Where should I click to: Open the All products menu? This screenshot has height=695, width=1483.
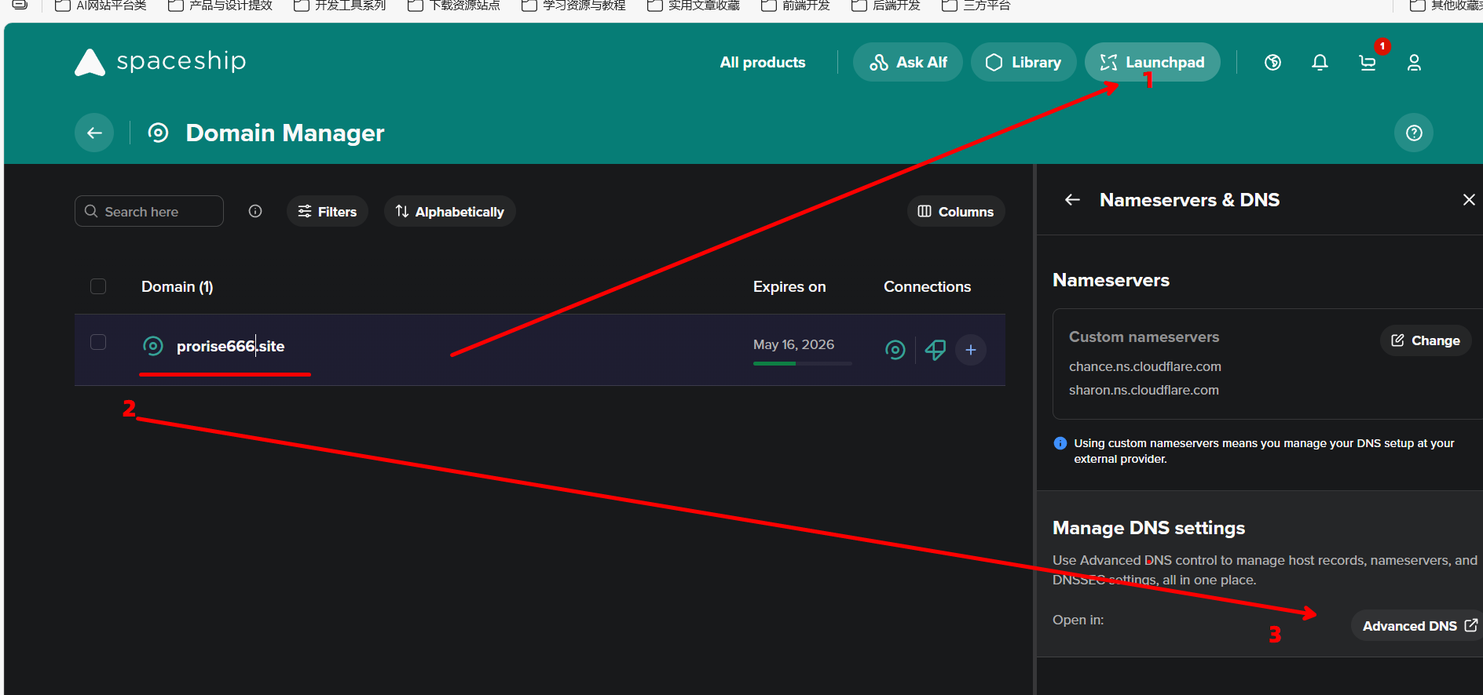click(x=762, y=63)
